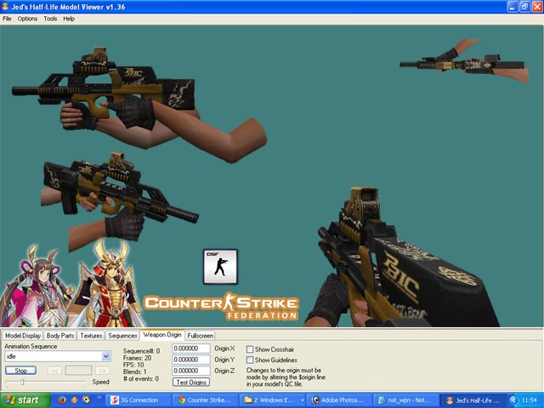The image size is (544, 408).
Task: Click the Counter Strike Federation logo
Action: click(221, 306)
